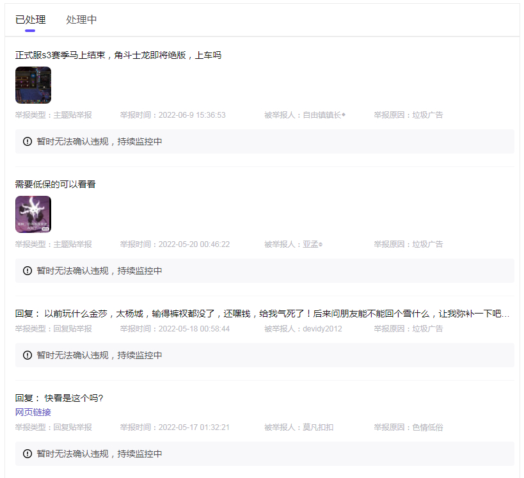The height and width of the screenshot is (478, 524).
Task: Open the 处理中 tab
Action: [81, 20]
